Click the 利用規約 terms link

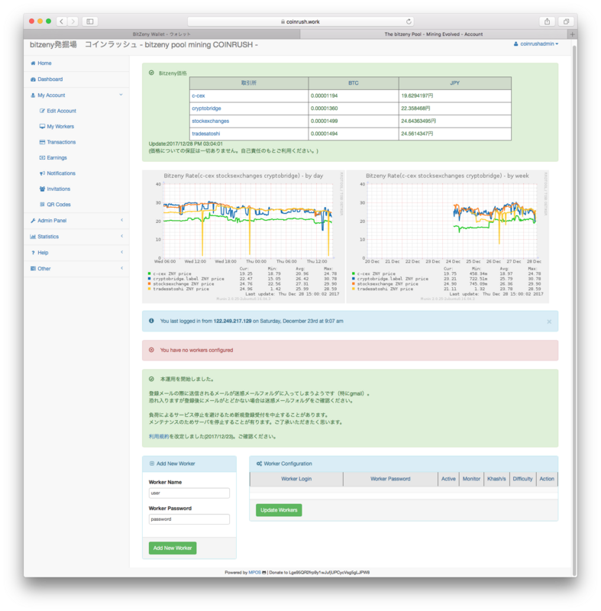point(159,437)
